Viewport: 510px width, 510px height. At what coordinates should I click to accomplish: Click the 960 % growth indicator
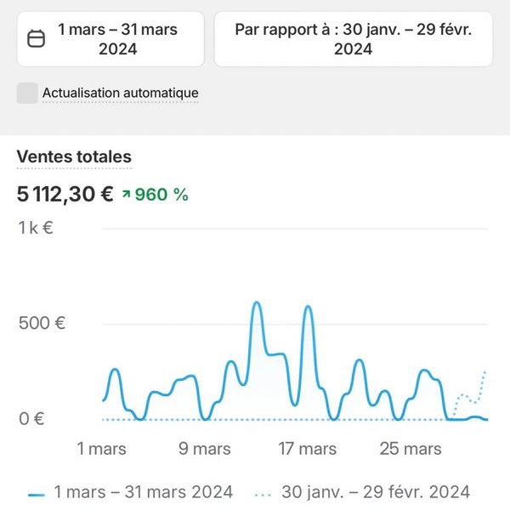tap(161, 194)
